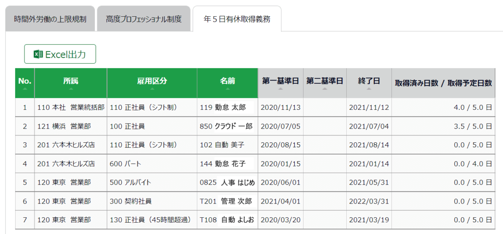Image resolution: width=503 pixels, height=234 pixels.
Task: Click the 144 勤怠 花子 name cell
Action: click(223, 163)
